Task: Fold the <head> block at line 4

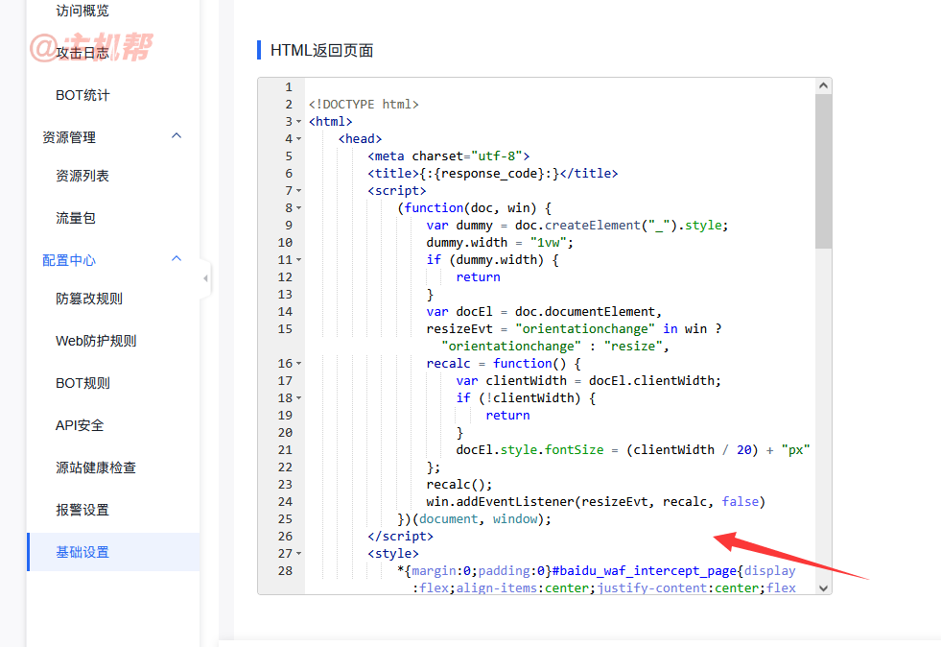Action: [299, 139]
